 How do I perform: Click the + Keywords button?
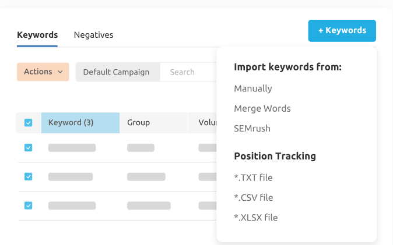tap(342, 31)
